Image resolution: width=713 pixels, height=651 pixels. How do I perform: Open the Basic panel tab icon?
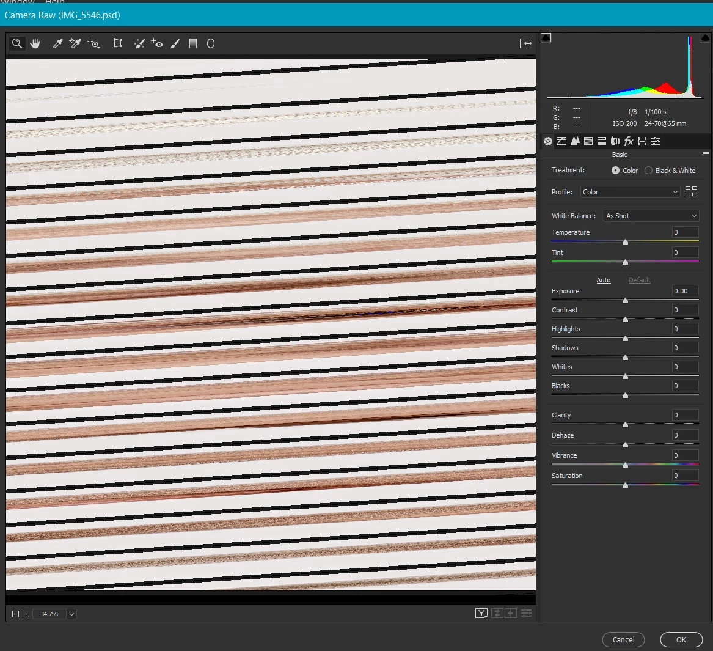coord(548,141)
